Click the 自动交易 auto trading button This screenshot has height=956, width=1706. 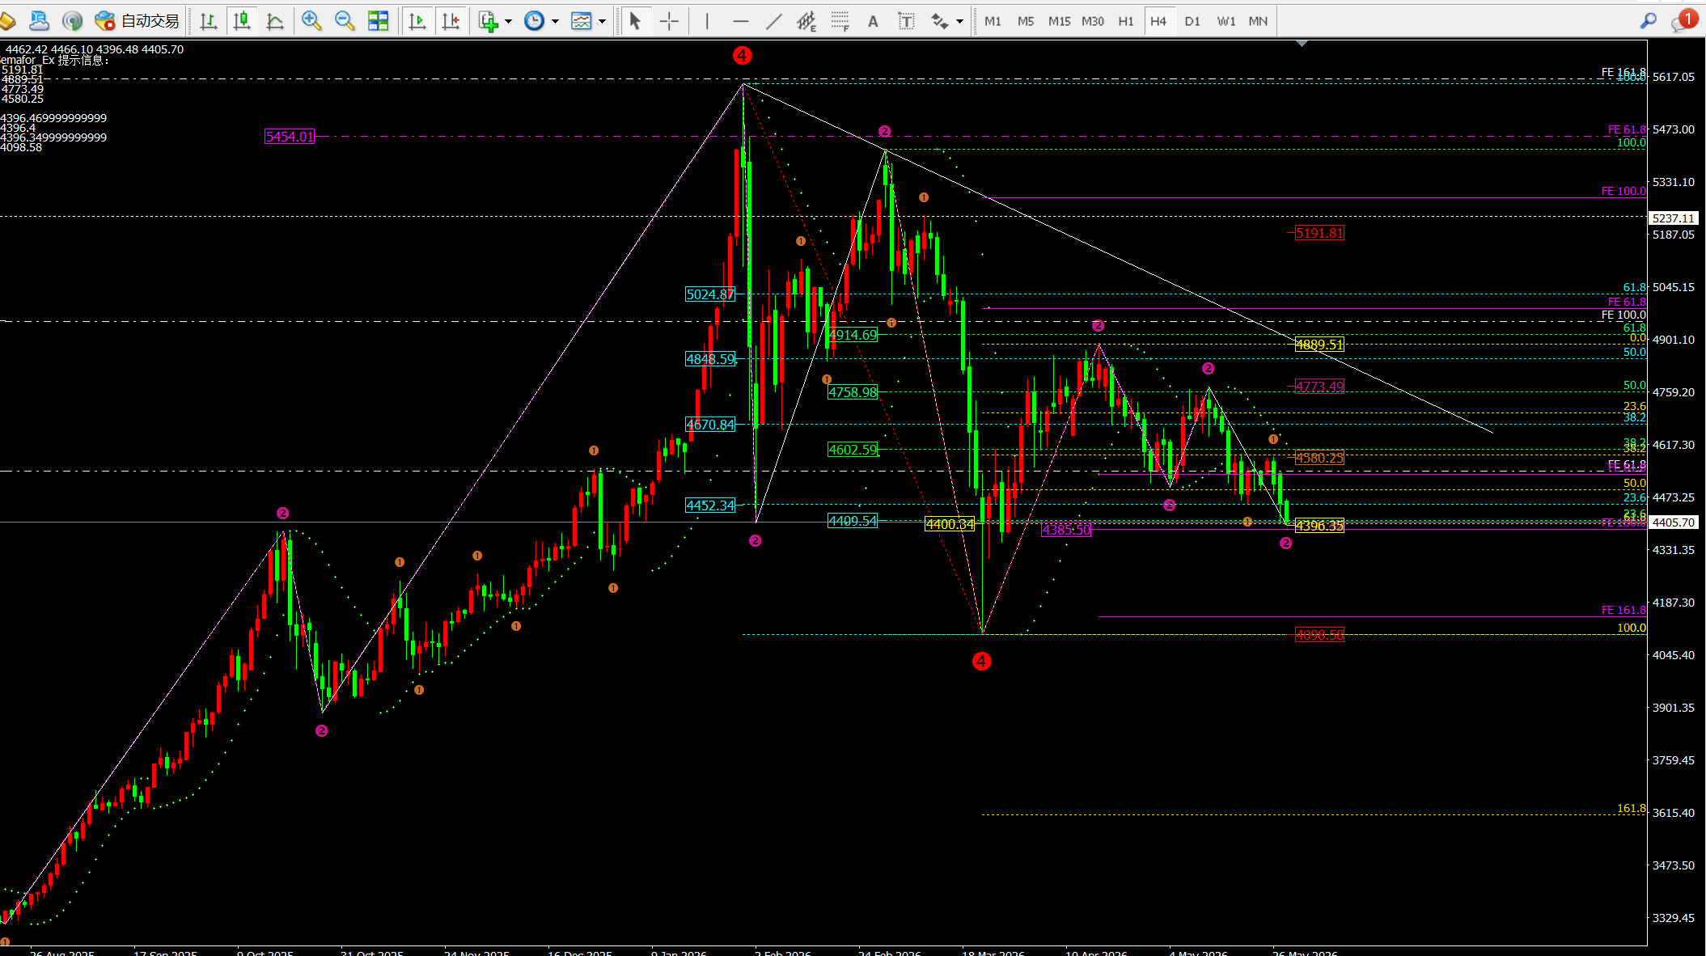pos(138,21)
